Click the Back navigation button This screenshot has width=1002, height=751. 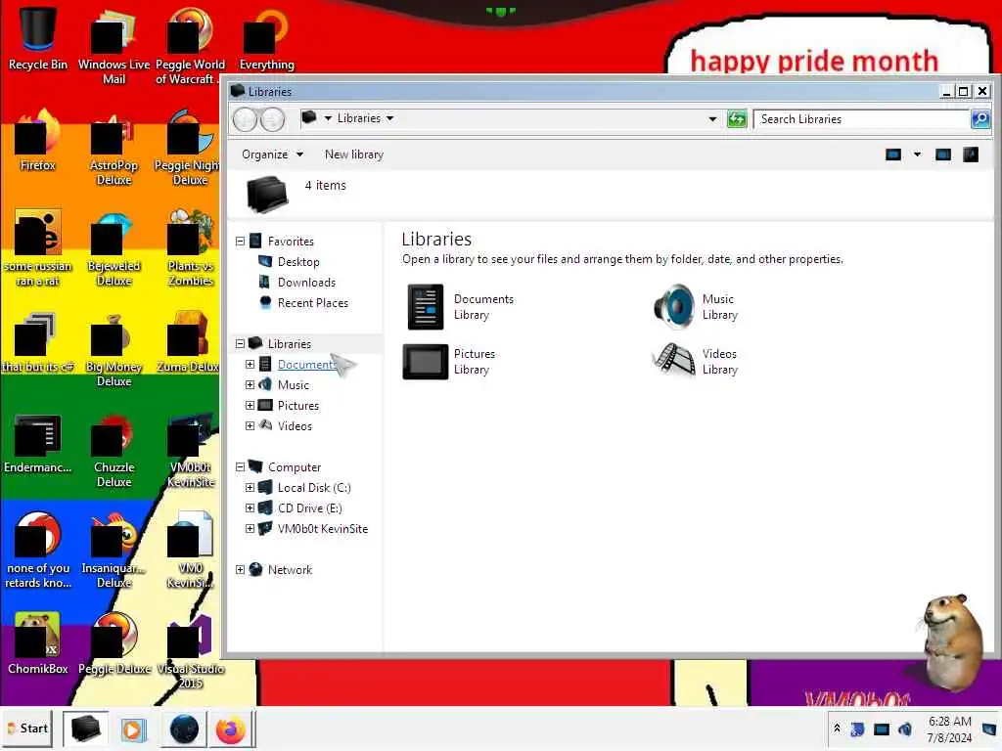pos(245,119)
